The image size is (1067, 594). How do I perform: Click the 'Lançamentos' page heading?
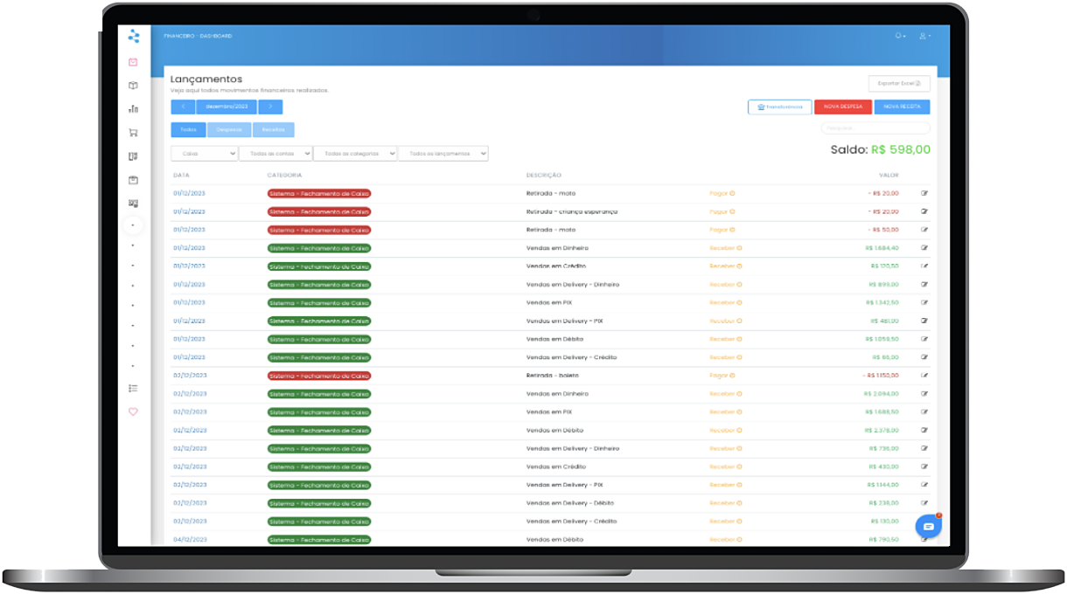click(206, 79)
